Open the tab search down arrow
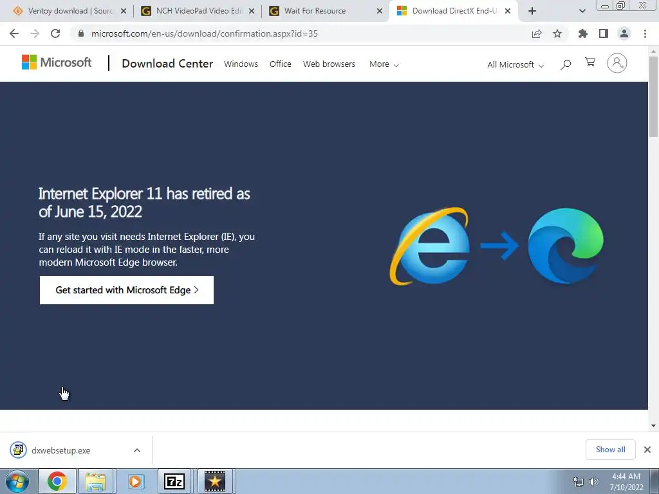659x494 pixels. tap(582, 11)
